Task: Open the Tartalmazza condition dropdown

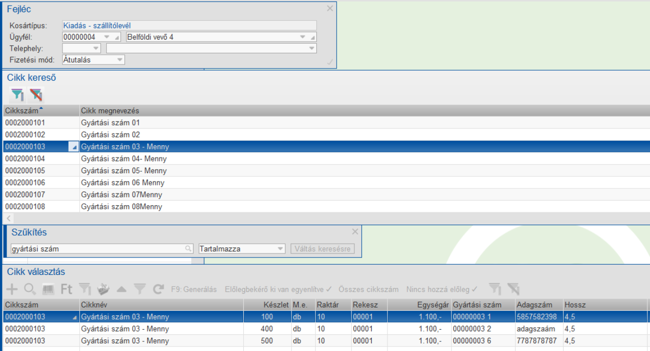Action: pyautogui.click(x=280, y=249)
